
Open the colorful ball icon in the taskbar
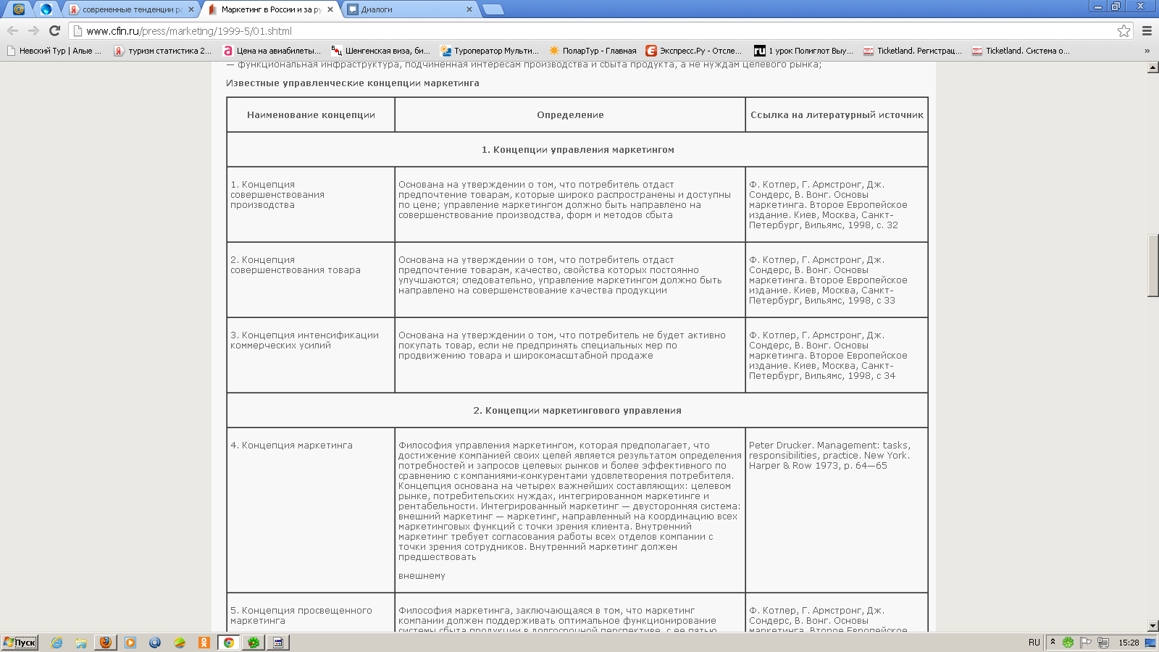180,643
